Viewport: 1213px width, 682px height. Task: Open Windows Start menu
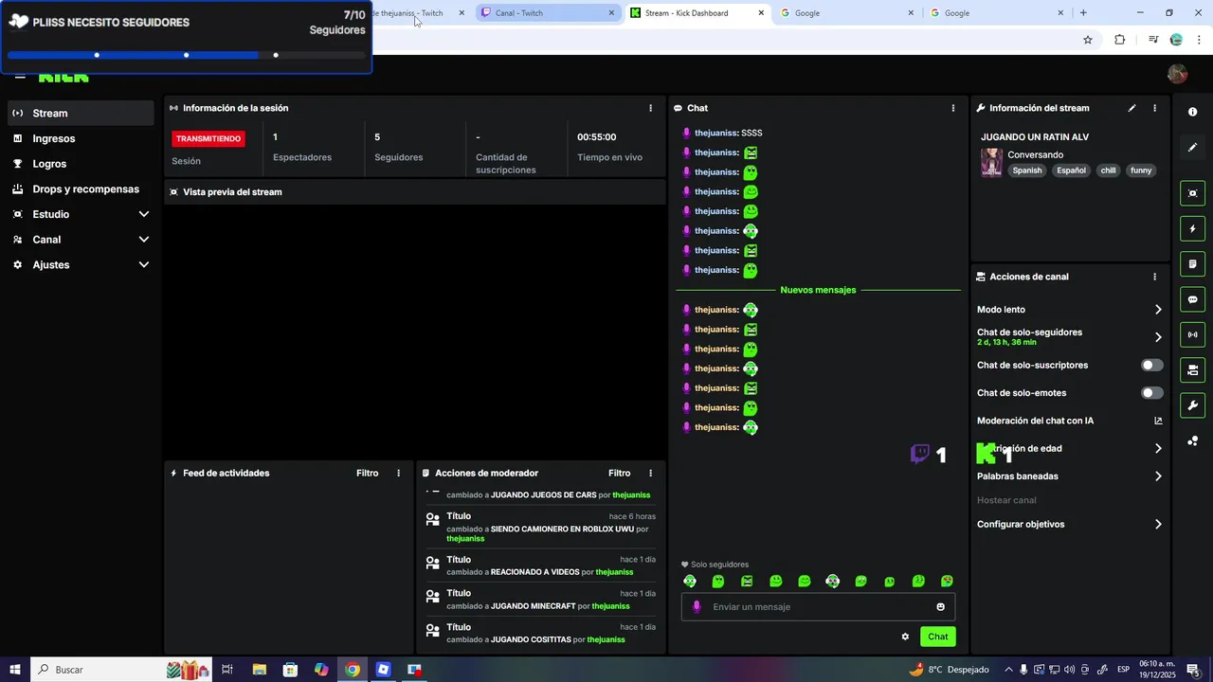pyautogui.click(x=15, y=670)
